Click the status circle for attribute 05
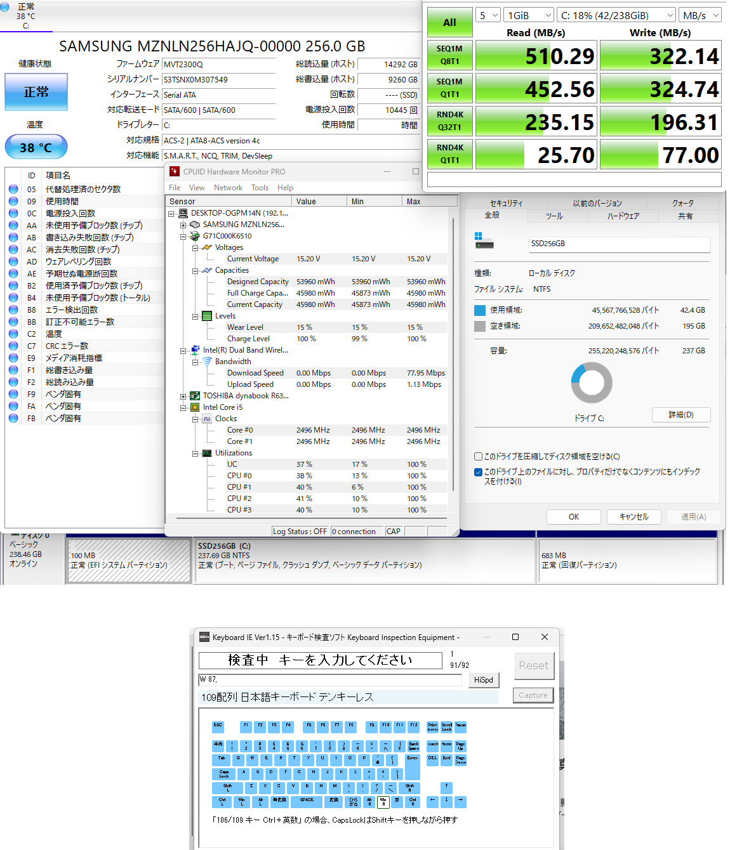 click(x=13, y=189)
